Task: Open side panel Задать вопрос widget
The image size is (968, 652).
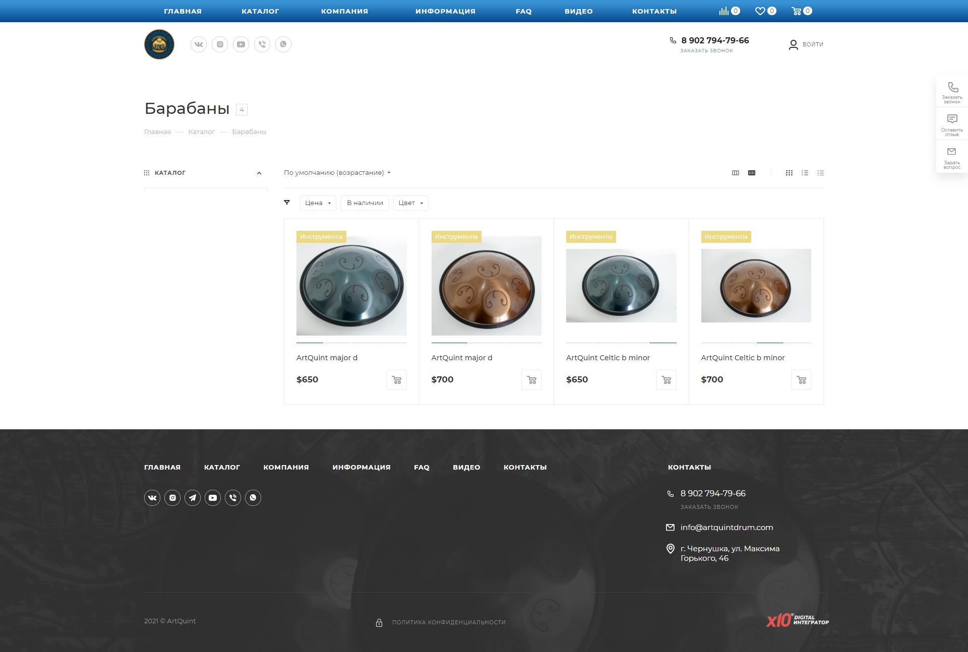Action: [952, 158]
